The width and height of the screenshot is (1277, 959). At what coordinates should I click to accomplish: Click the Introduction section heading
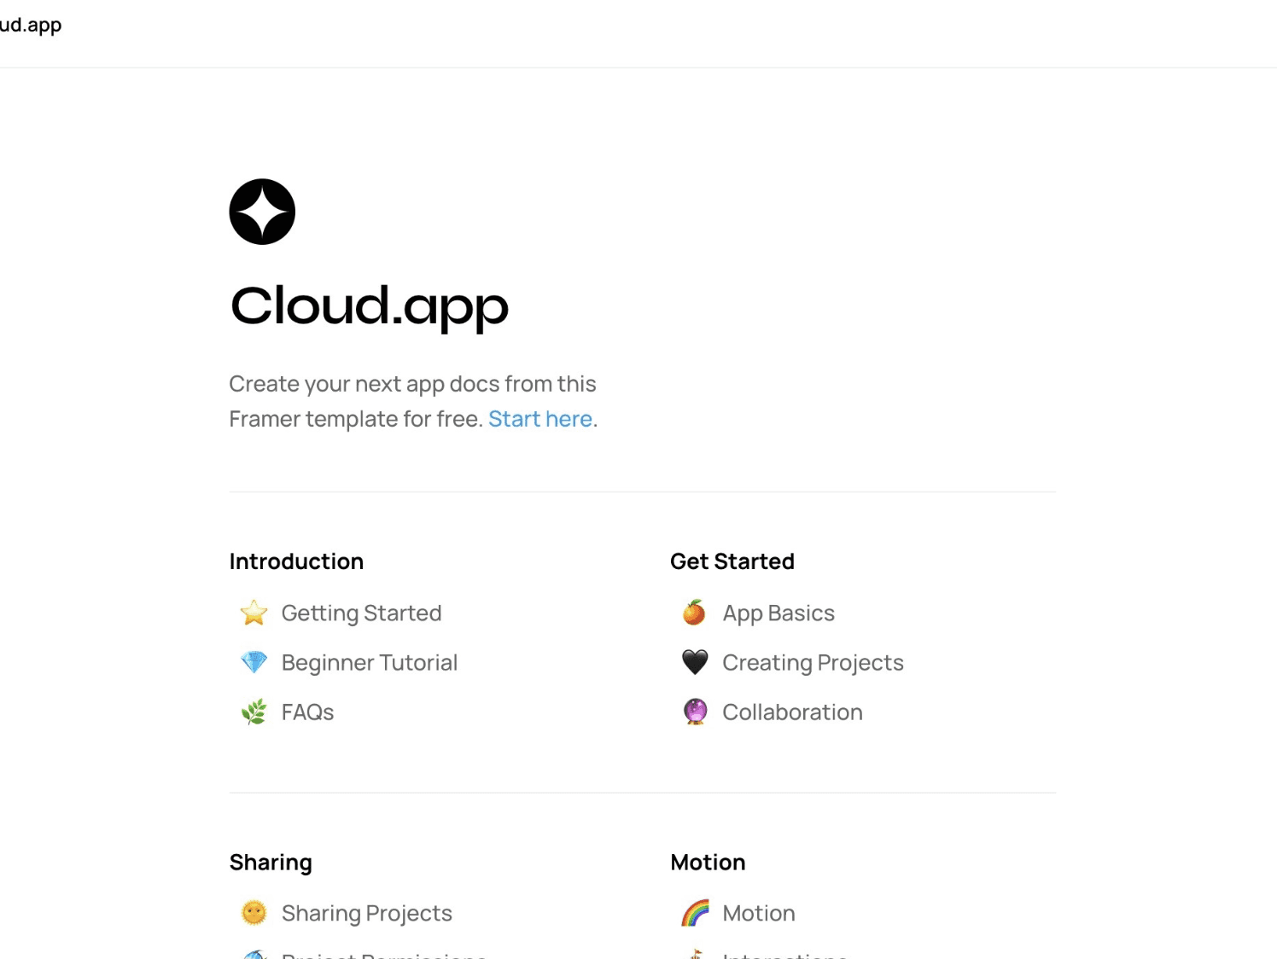(296, 561)
